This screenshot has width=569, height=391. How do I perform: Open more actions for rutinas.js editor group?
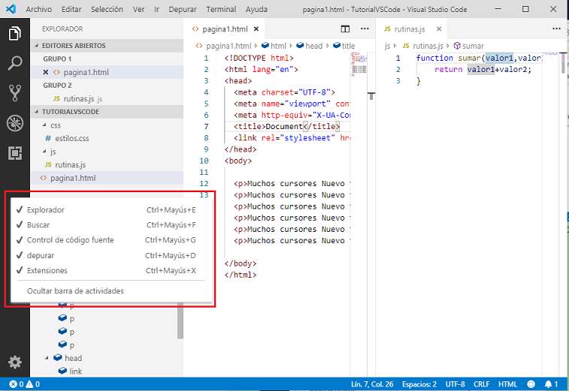point(556,29)
